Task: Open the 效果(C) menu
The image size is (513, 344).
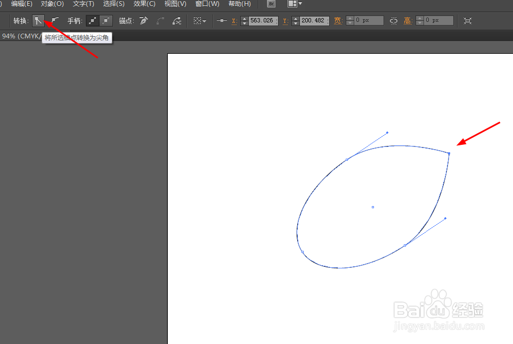Action: click(144, 4)
